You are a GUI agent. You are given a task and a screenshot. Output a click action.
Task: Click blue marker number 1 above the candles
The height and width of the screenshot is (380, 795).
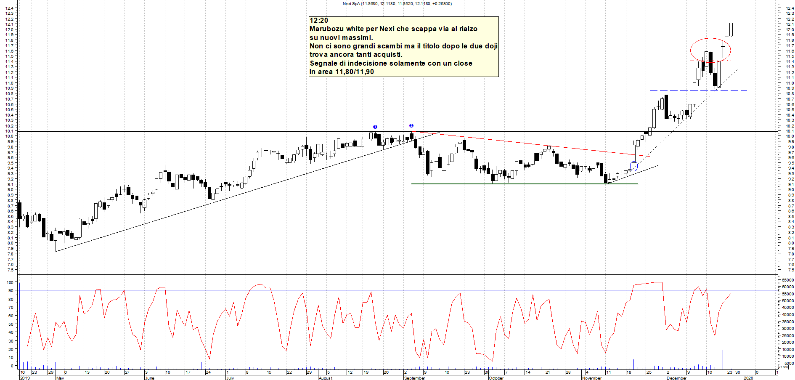(x=375, y=127)
